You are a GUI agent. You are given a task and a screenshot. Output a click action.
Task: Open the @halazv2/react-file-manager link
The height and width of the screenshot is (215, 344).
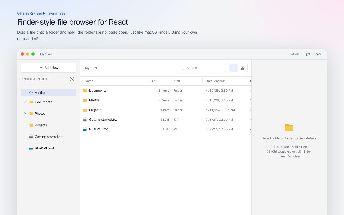point(42,13)
